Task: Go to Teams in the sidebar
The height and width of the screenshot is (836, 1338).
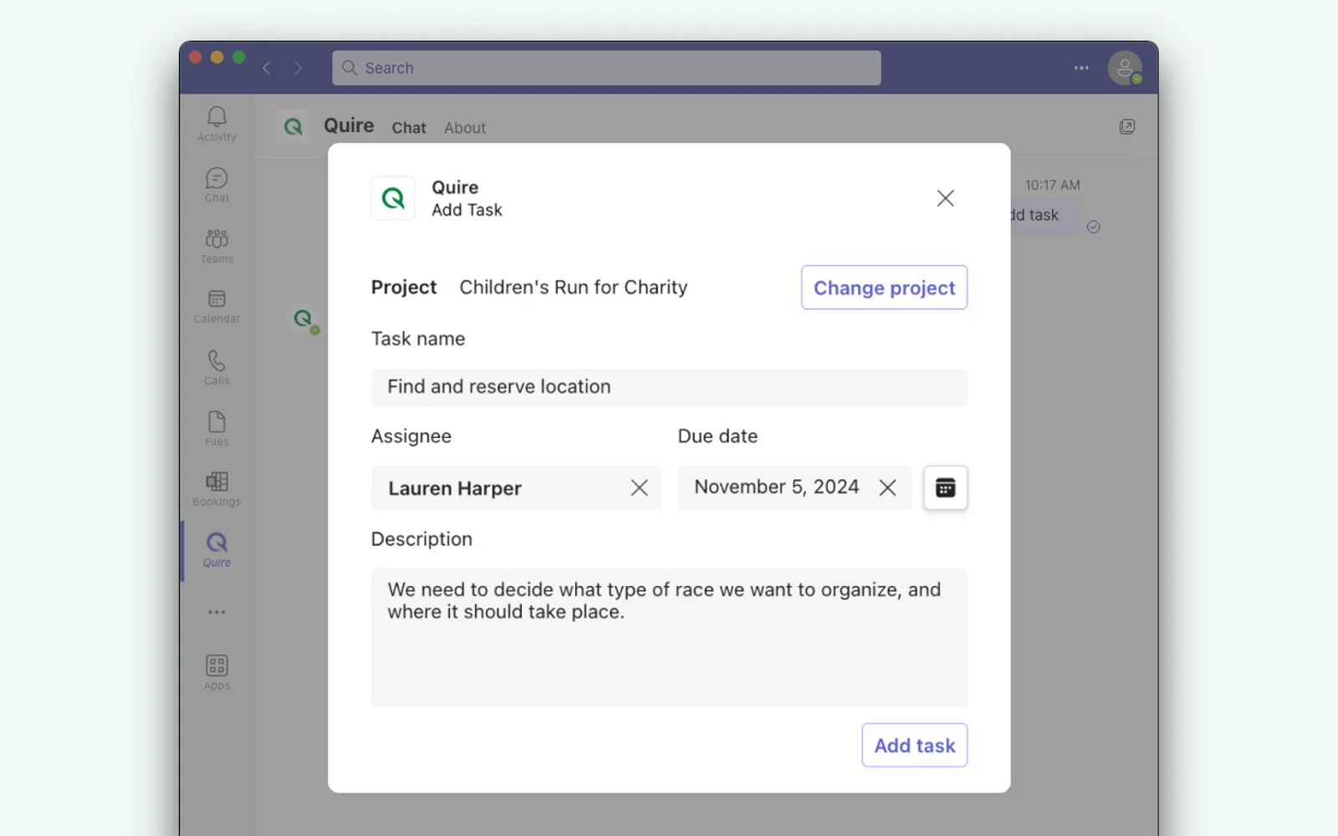Action: pyautogui.click(x=217, y=246)
